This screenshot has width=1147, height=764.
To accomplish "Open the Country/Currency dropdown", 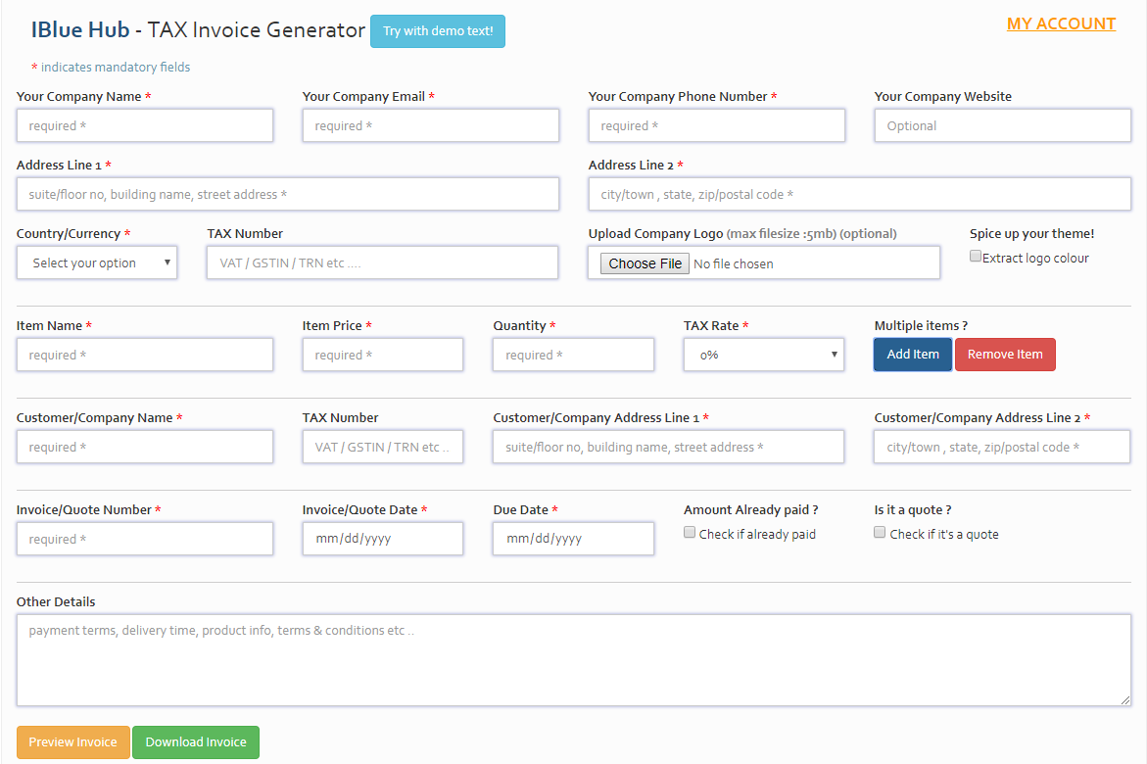I will (97, 263).
